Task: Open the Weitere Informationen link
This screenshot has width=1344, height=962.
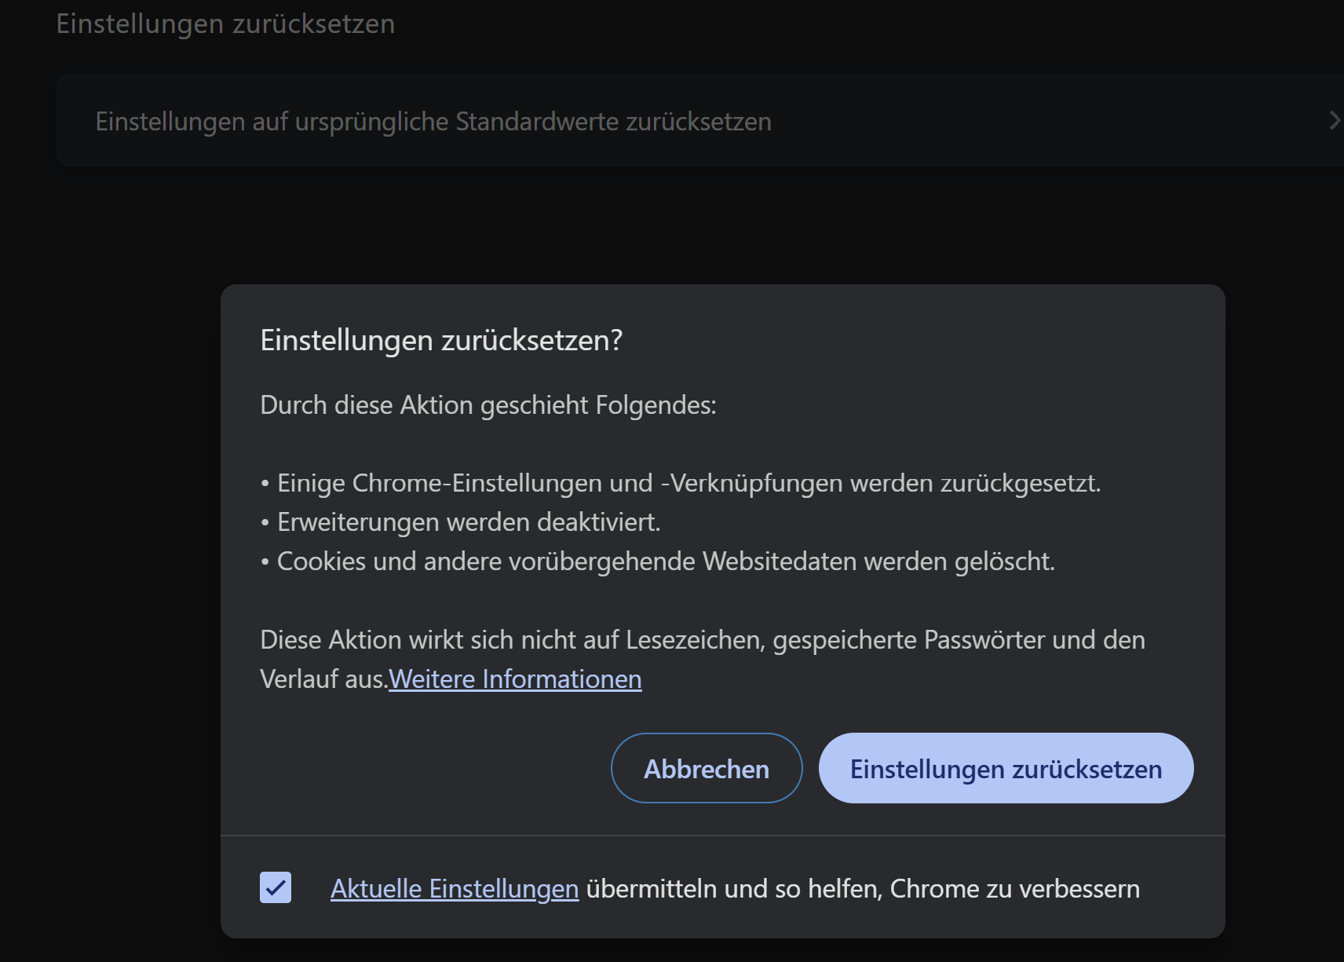Action: coord(515,679)
